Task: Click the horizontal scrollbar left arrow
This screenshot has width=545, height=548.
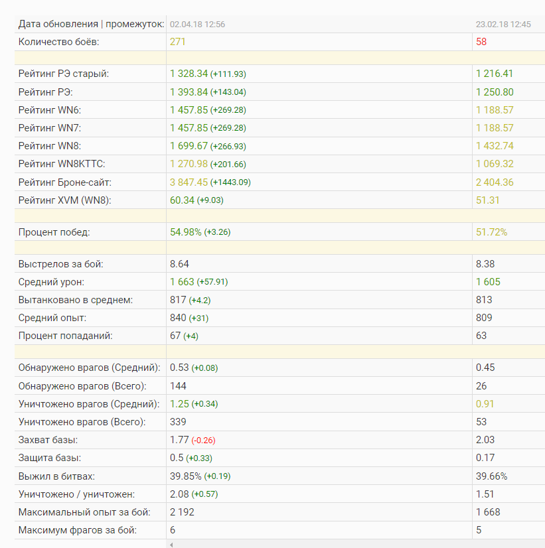Action: point(172,545)
